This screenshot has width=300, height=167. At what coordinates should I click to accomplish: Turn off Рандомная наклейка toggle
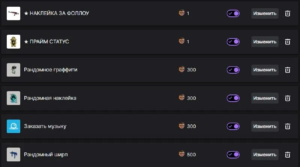(x=233, y=98)
